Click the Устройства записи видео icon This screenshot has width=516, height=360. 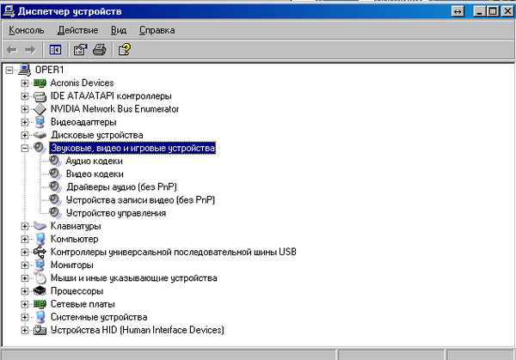pyautogui.click(x=55, y=200)
